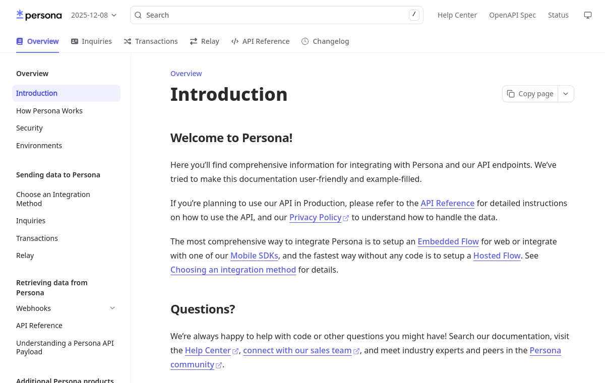The width and height of the screenshot is (605, 383).
Task: Open Webhooks in the sidebar
Action: [33, 308]
